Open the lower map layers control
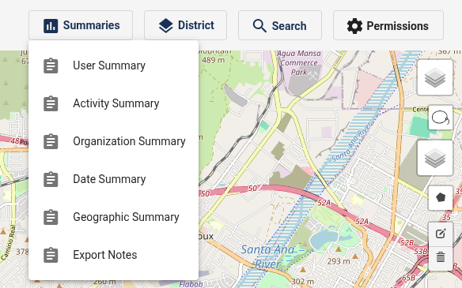Viewport: 462px width, 288px height. tap(435, 158)
